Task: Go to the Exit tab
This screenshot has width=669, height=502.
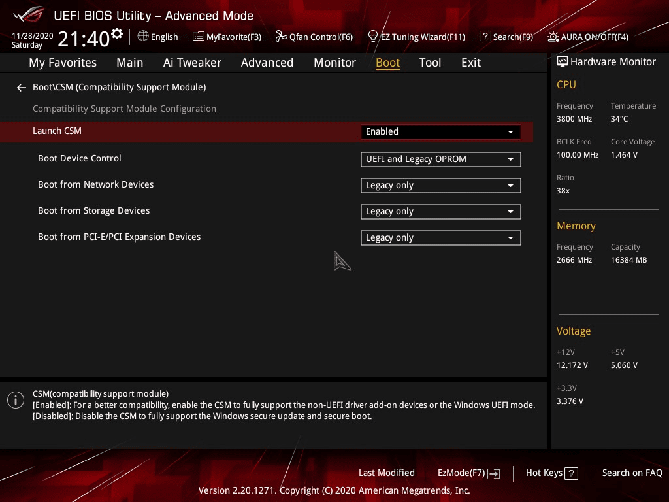Action: (x=471, y=63)
